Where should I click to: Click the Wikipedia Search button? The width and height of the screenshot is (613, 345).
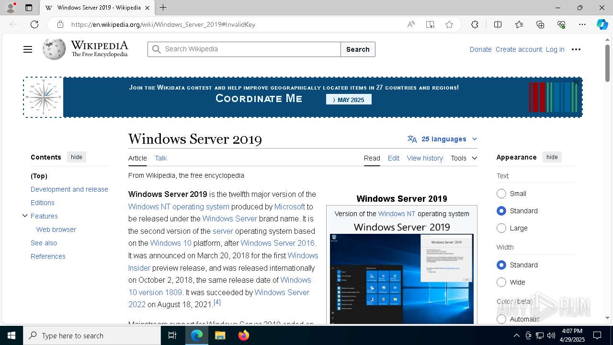pyautogui.click(x=358, y=49)
